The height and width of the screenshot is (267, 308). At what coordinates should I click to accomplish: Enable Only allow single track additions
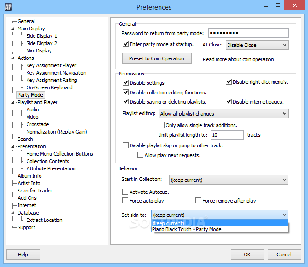pos(161,125)
